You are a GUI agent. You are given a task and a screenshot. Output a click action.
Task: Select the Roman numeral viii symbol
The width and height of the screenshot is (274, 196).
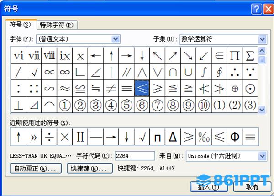(x=49, y=56)
